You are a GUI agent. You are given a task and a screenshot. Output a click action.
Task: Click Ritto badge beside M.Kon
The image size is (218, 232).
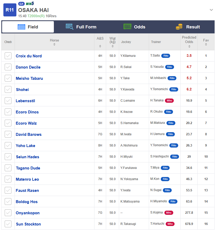click(x=165, y=179)
